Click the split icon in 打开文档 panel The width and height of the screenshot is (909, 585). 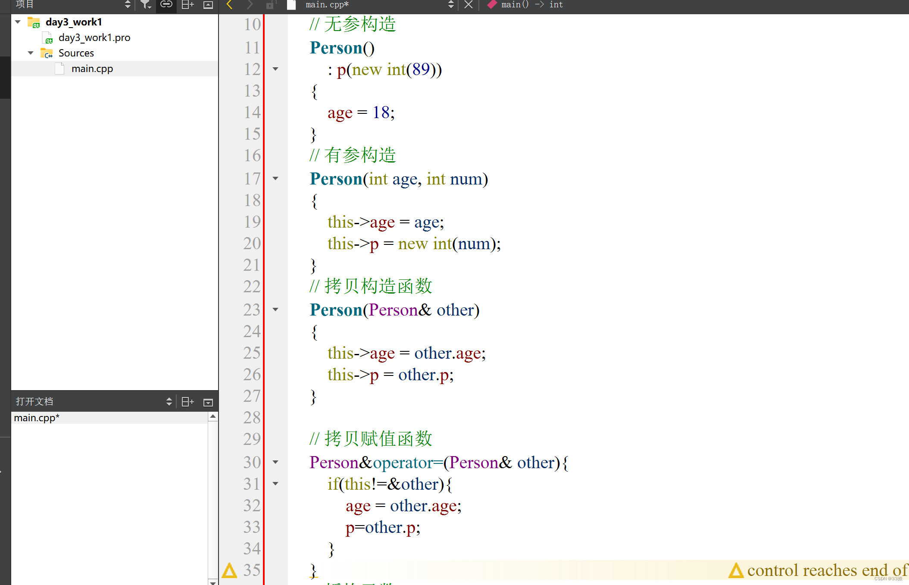(187, 401)
